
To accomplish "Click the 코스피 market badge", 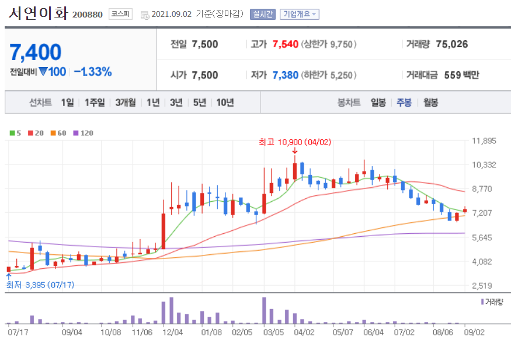I will pos(120,14).
